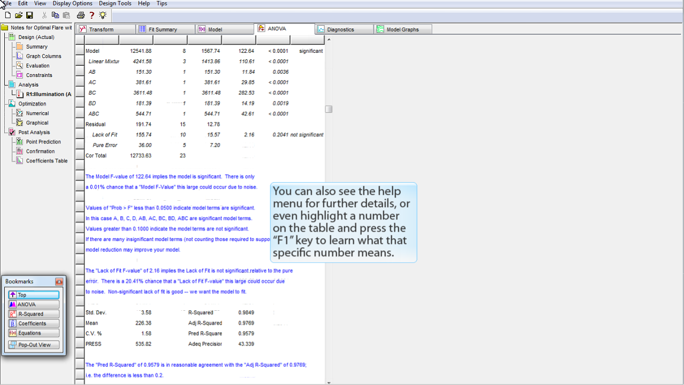Open the Design Tools menu
Screen dimensions: 684x385
point(115,3)
